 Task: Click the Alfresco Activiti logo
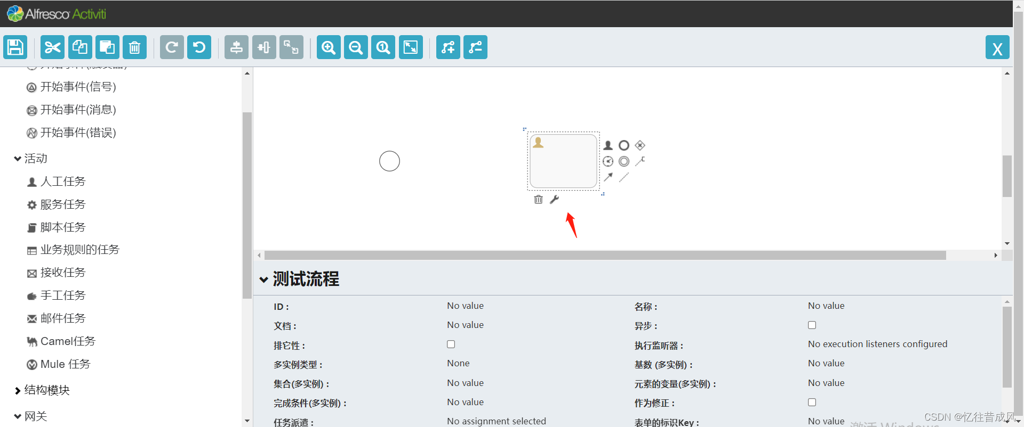pos(57,14)
